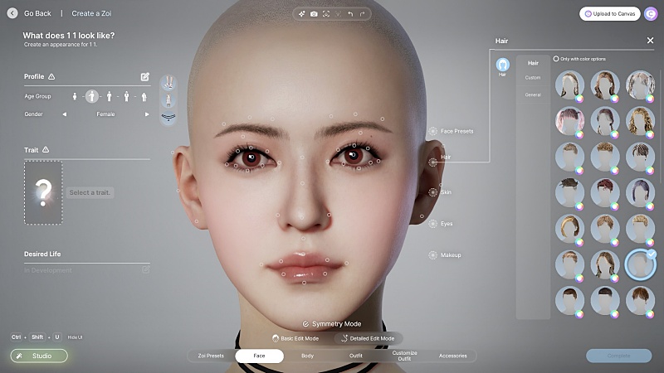Open the profile edit pencil icon
The height and width of the screenshot is (373, 664).
(x=145, y=76)
